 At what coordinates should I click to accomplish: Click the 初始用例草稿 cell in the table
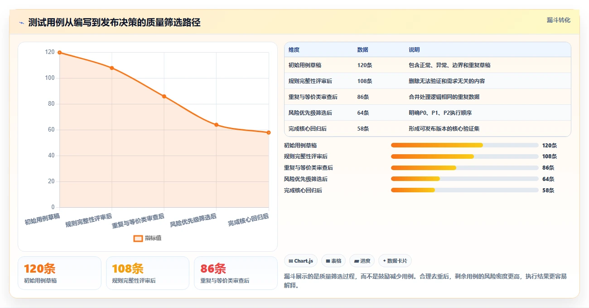305,65
